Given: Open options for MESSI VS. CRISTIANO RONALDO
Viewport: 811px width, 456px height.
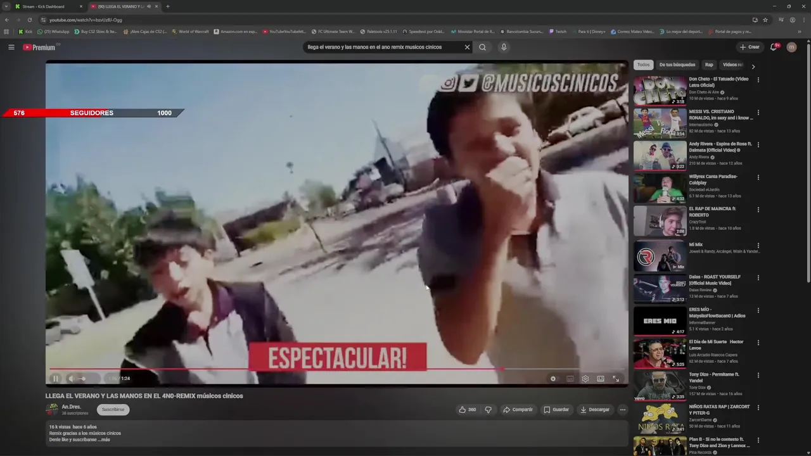Looking at the screenshot, I should pyautogui.click(x=758, y=113).
